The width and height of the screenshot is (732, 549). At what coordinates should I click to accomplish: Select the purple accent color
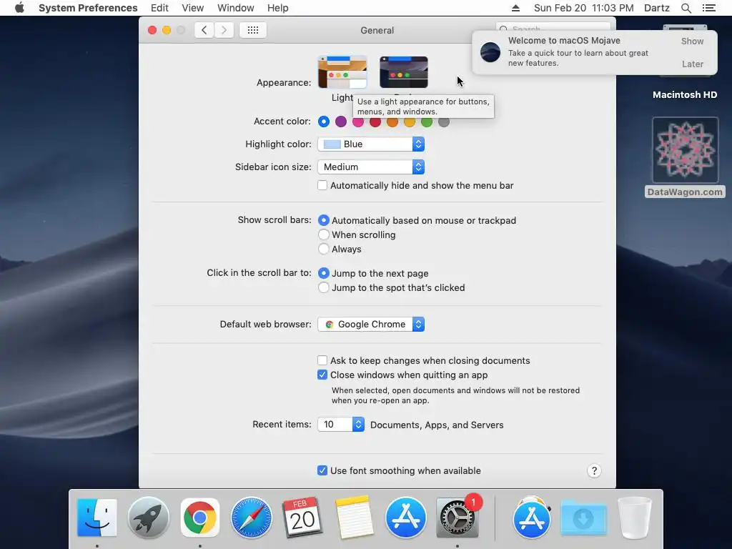(x=341, y=122)
